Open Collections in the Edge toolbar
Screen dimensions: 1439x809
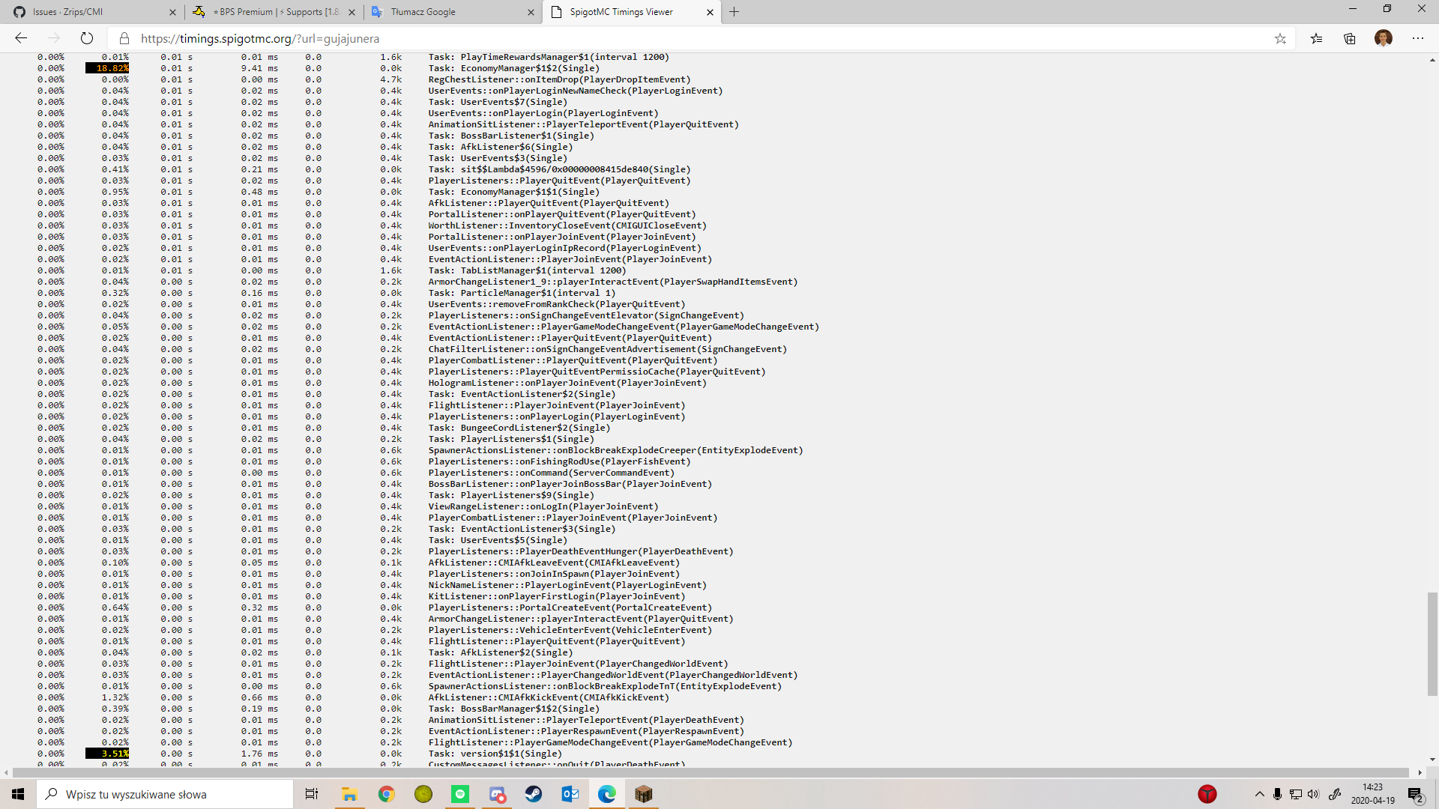1350,38
